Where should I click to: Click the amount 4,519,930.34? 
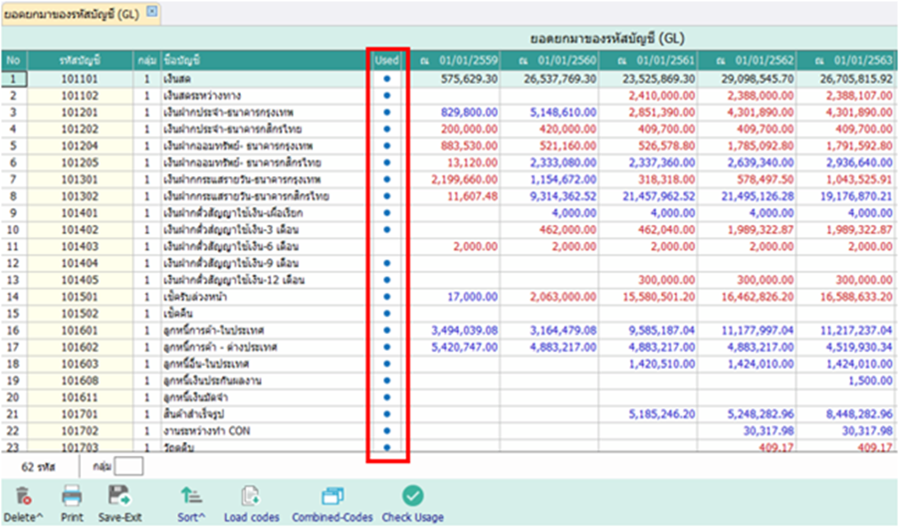pyautogui.click(x=859, y=347)
